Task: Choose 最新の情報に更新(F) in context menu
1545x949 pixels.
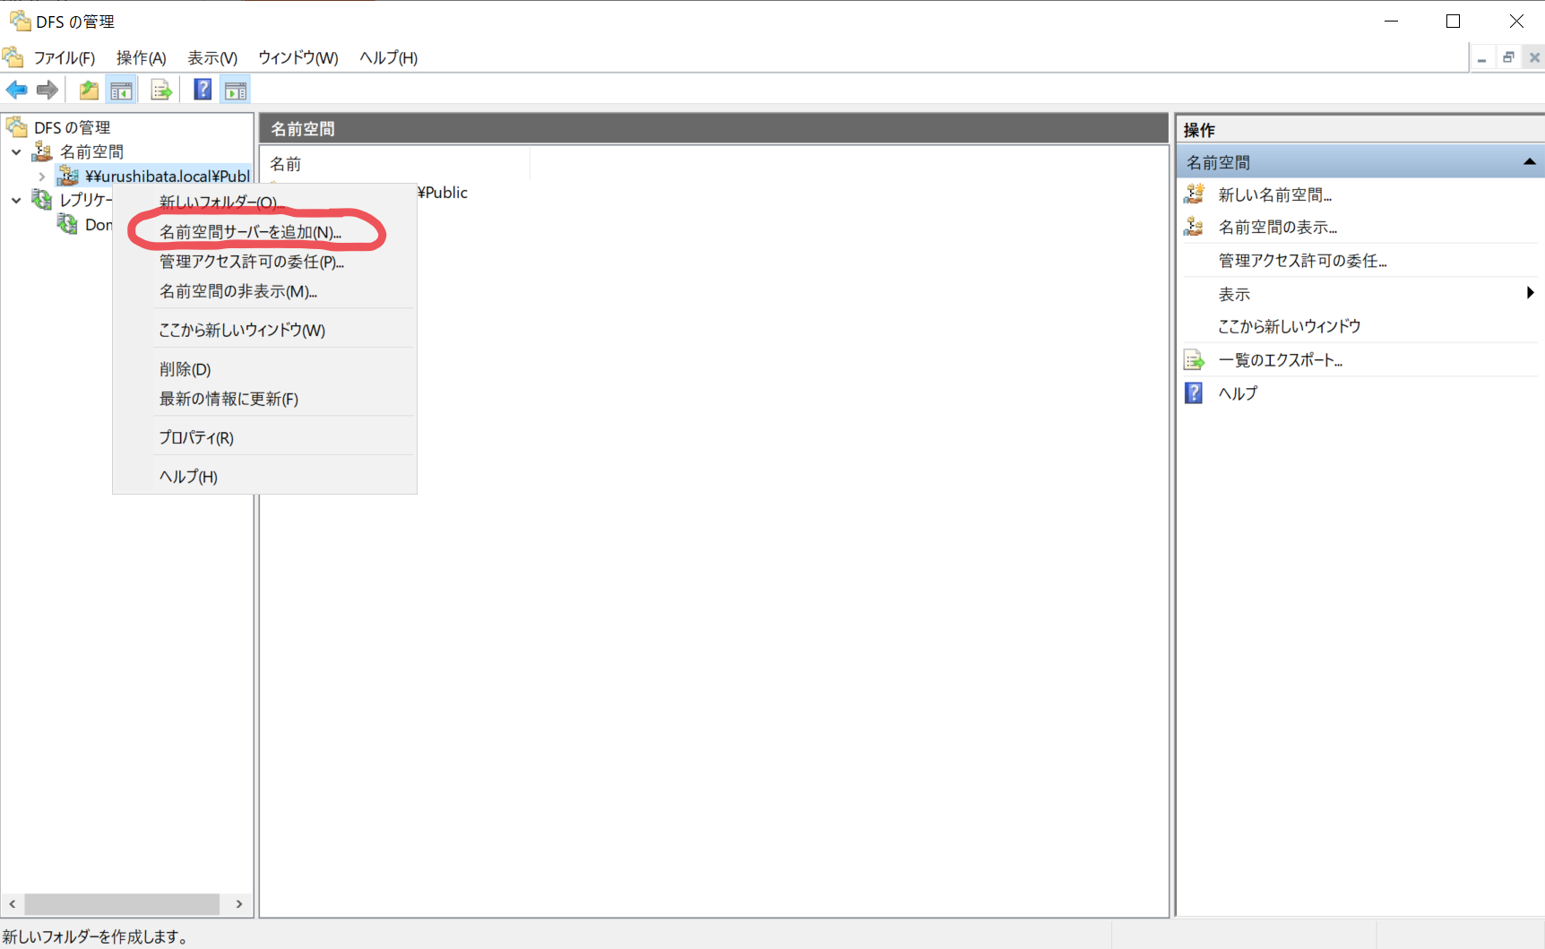Action: coord(264,399)
